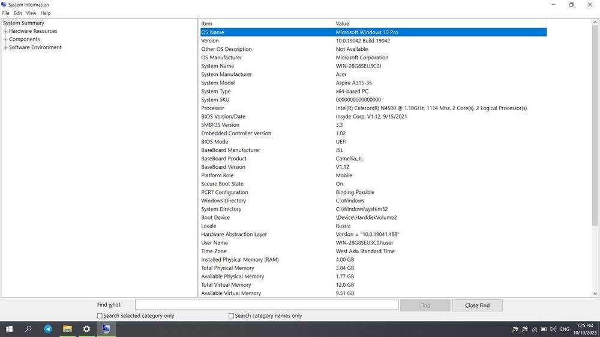Open the View menu
This screenshot has width=600, height=337.
[x=31, y=13]
